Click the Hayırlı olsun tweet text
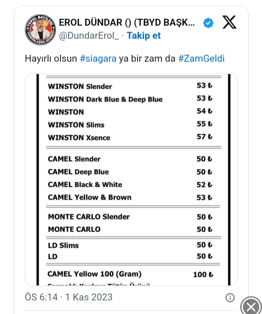The height and width of the screenshot is (314, 262). pos(124,59)
